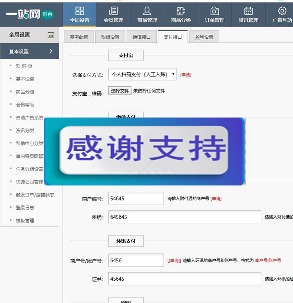Click the calendar icon beside 全局设置
The height and width of the screenshot is (303, 293).
(x=51, y=35)
